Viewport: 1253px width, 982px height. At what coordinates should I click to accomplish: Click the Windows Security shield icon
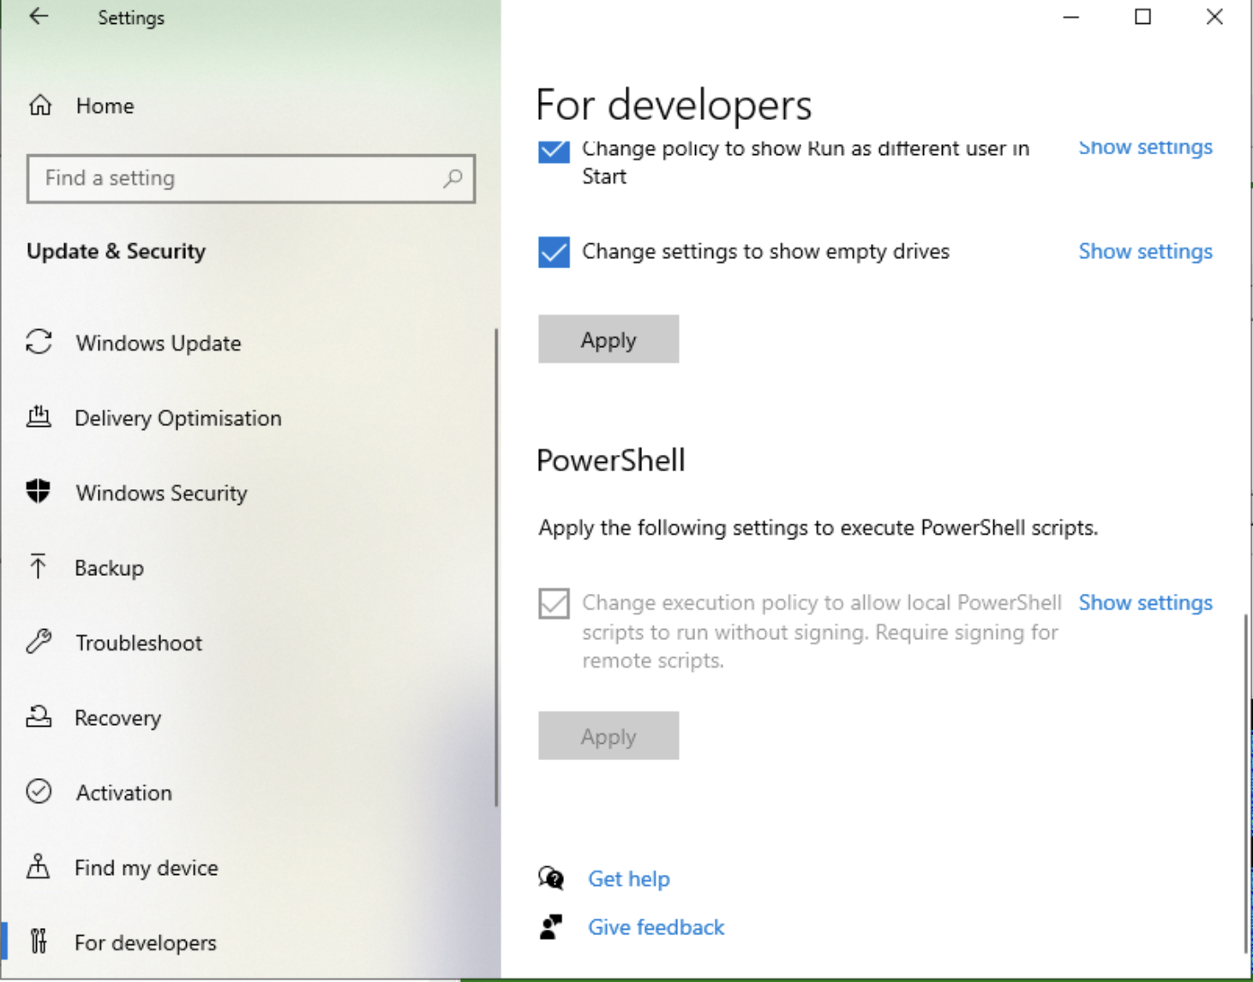(x=39, y=492)
